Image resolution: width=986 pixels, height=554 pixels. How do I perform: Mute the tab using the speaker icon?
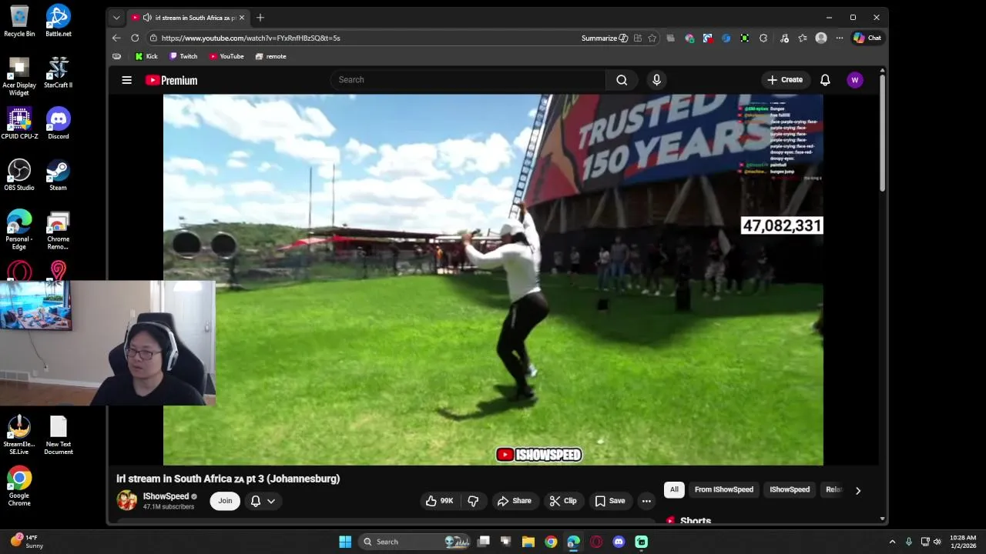tap(147, 18)
